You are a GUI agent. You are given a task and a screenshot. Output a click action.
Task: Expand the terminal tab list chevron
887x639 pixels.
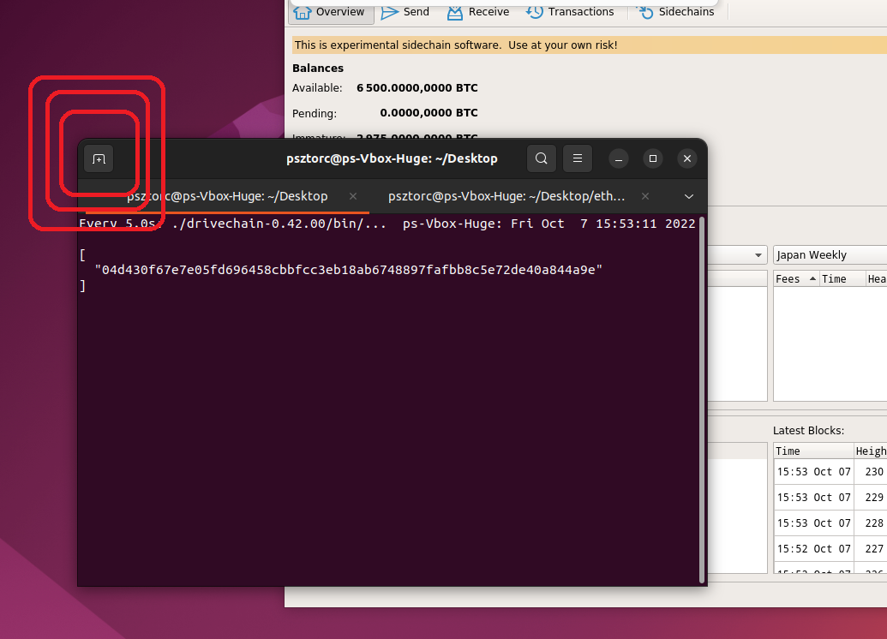689,196
